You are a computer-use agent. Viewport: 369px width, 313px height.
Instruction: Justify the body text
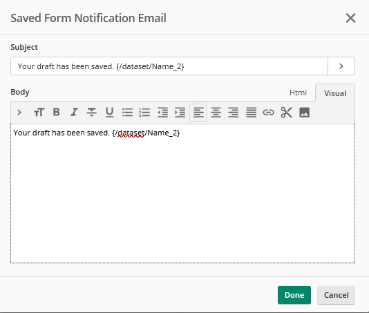coord(251,113)
